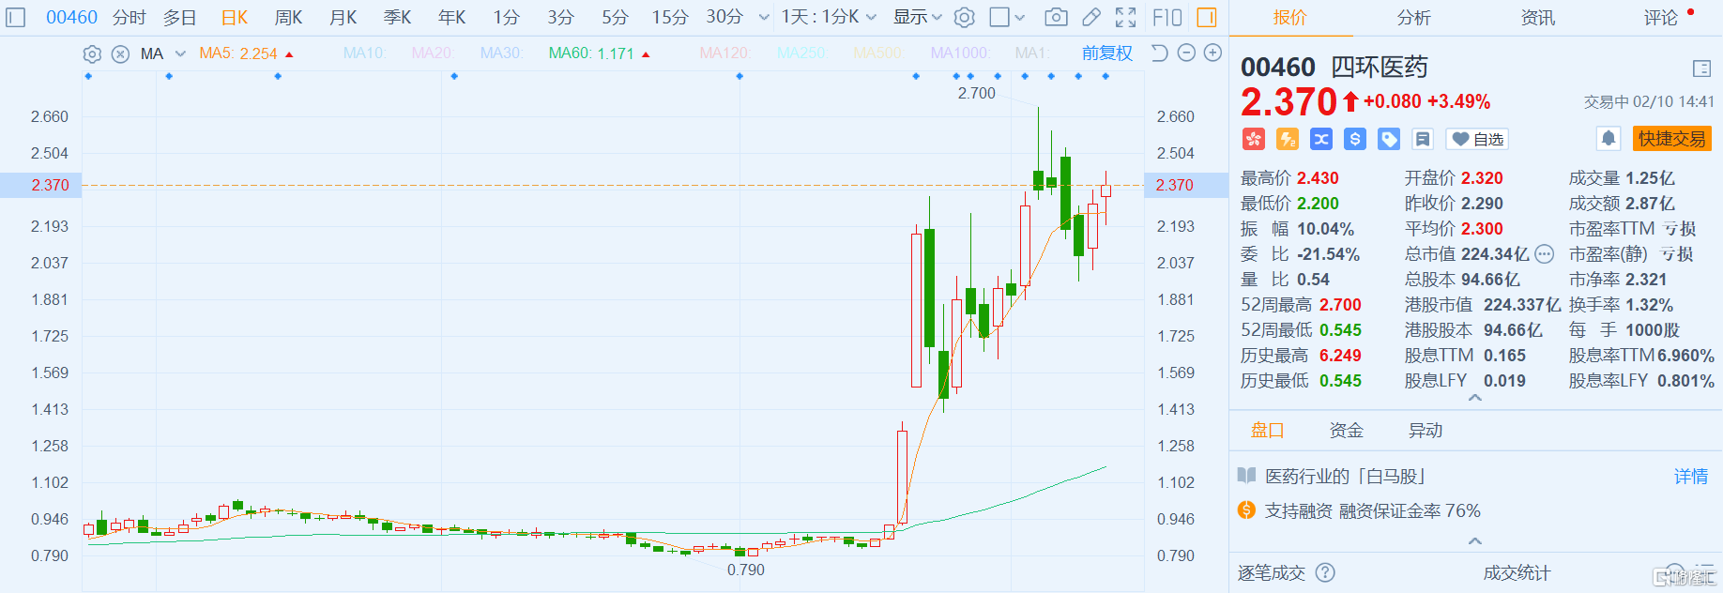Enter fullscreen chart mode
The image size is (1723, 593).
[x=1125, y=17]
